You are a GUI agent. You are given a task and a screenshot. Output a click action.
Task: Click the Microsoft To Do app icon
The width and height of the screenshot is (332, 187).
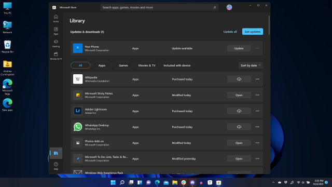click(x=78, y=158)
